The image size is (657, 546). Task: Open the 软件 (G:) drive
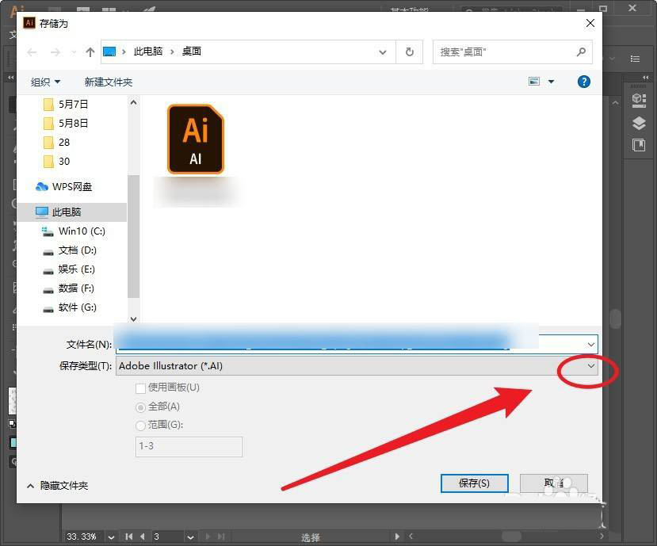pos(69,307)
